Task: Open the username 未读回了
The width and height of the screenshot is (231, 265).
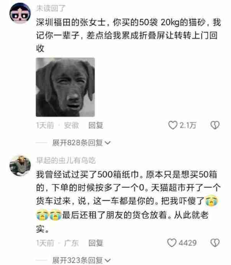Action: click(x=51, y=8)
